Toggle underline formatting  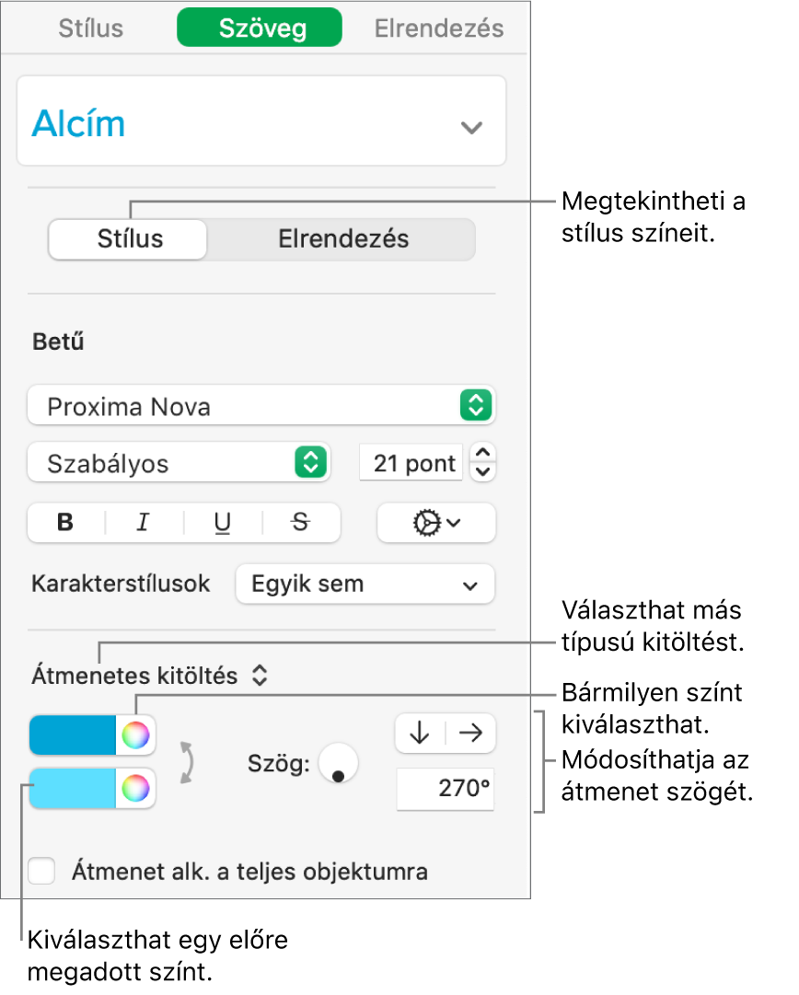point(221,523)
